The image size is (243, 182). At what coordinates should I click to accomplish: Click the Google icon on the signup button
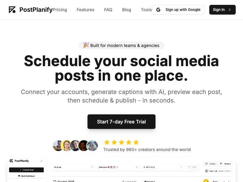158,9
